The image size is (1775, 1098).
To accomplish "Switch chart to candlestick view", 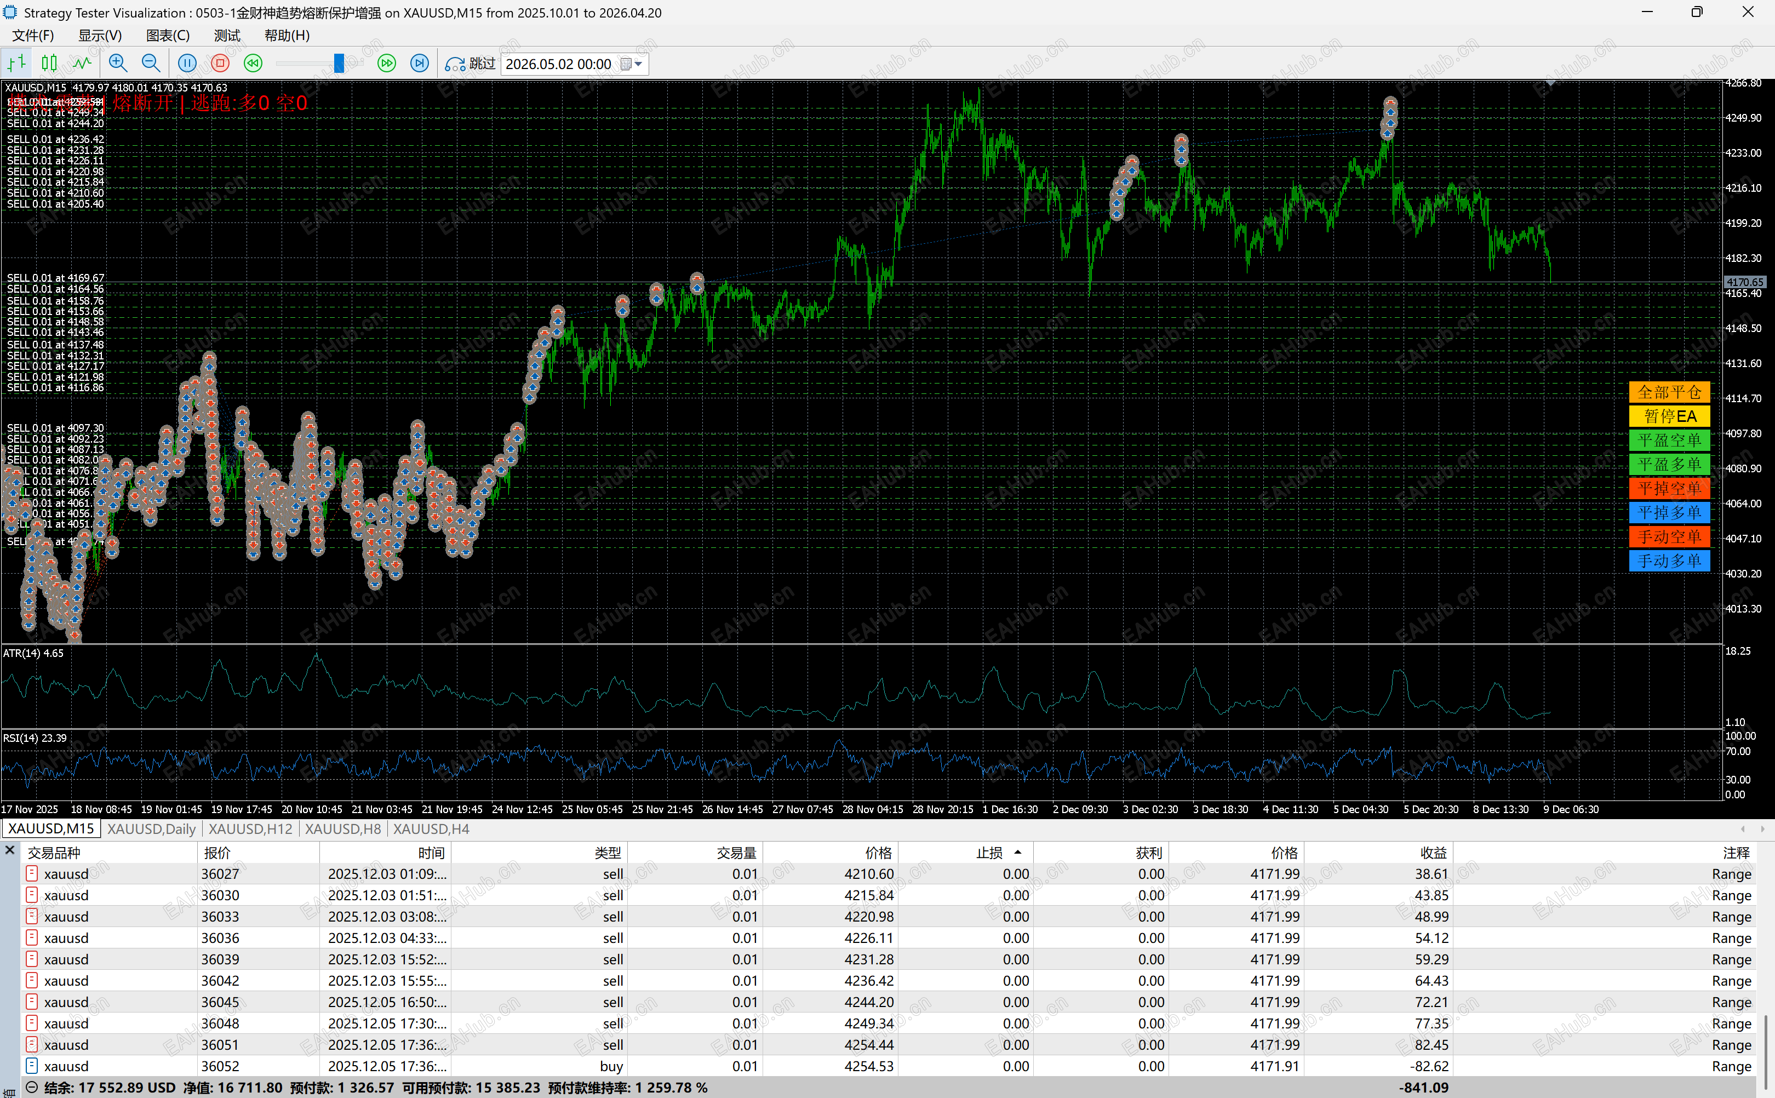I will pyautogui.click(x=49, y=63).
